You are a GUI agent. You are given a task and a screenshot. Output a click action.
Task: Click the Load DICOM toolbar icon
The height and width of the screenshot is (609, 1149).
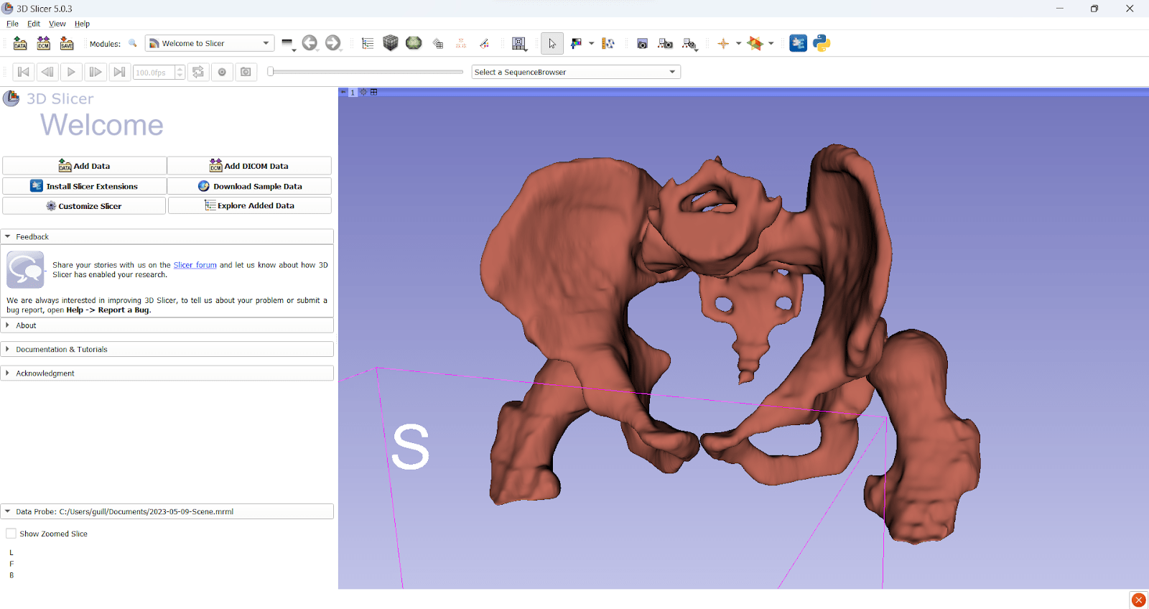tap(44, 44)
